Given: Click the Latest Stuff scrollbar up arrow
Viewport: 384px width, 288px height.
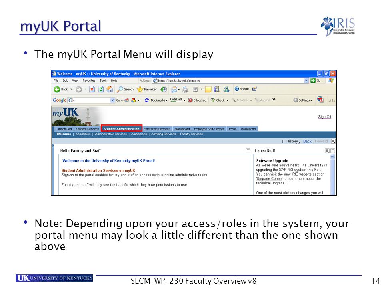Looking at the screenshot, I should [x=332, y=157].
